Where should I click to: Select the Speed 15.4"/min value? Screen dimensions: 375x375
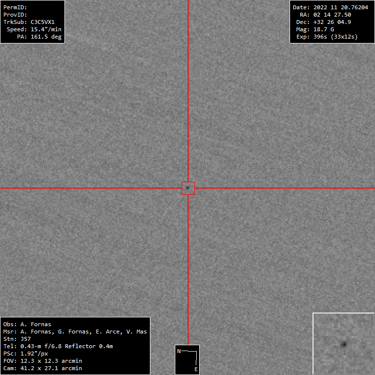click(34, 29)
